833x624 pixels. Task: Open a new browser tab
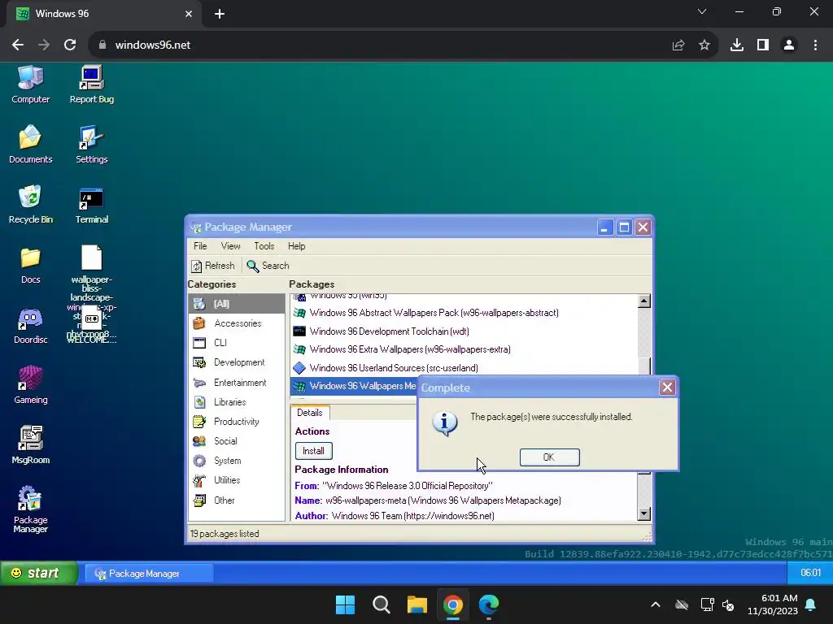click(x=220, y=15)
